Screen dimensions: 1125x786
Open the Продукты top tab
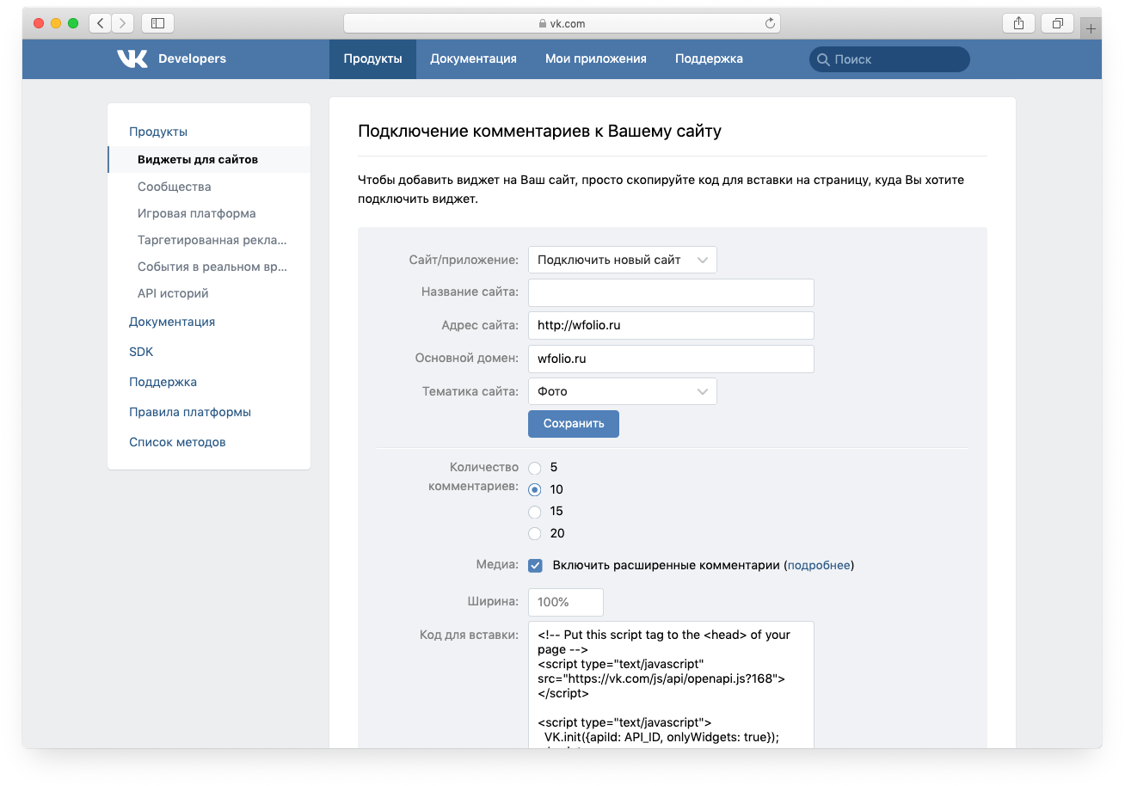(372, 58)
